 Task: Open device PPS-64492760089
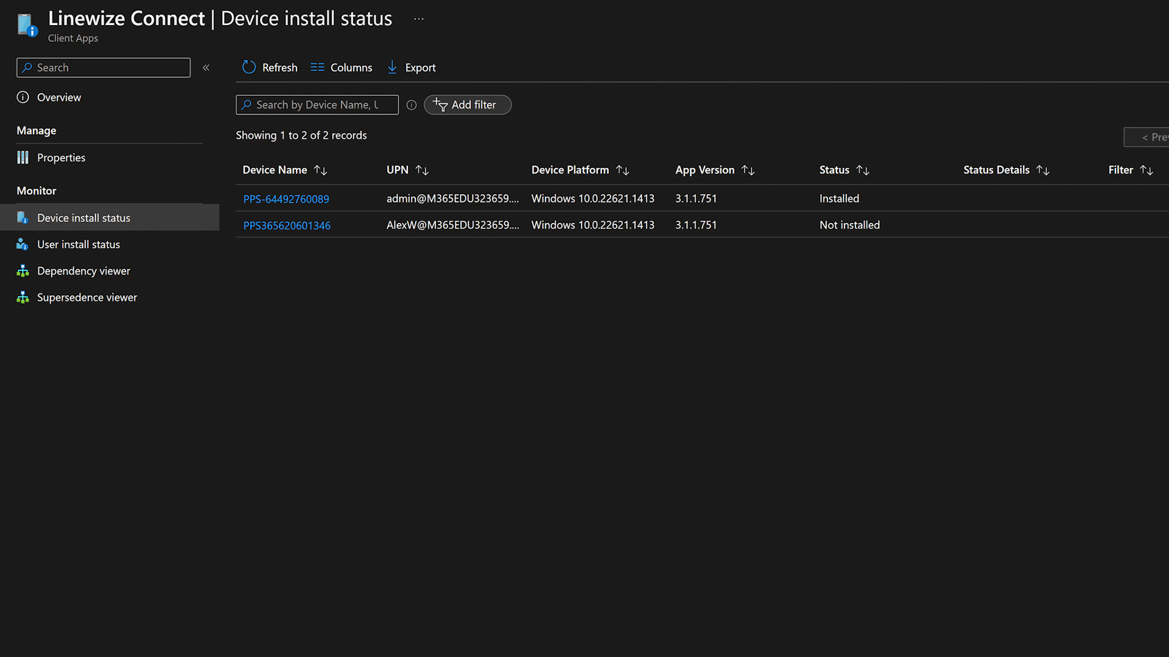286,199
